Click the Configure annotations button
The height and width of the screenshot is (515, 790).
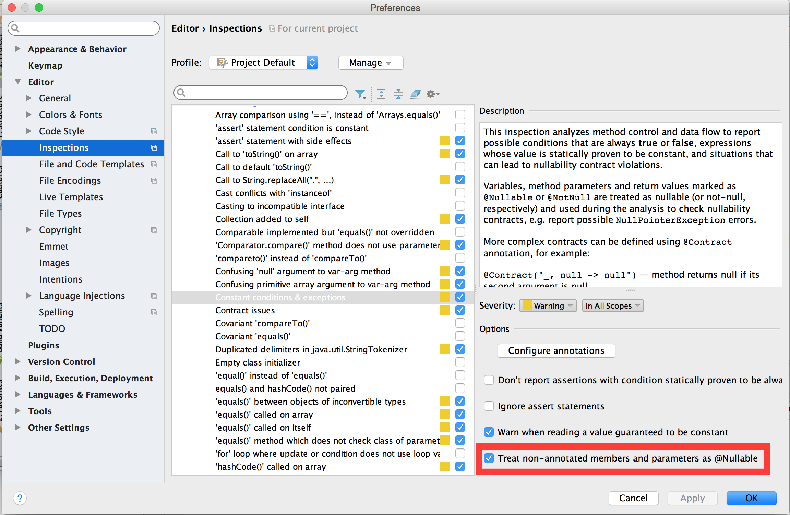point(556,350)
